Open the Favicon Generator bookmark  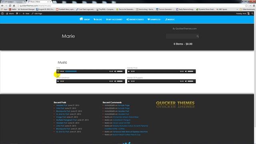pos(165,9)
